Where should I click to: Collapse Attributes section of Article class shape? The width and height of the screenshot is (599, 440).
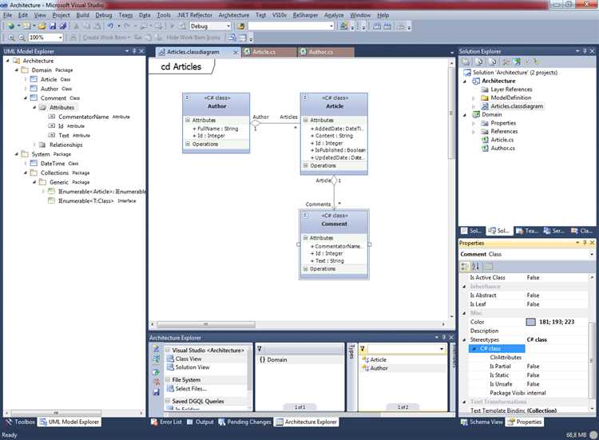(x=306, y=120)
